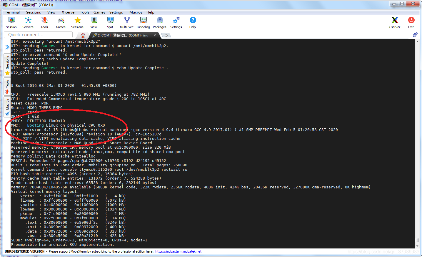
Task: Click inside the Quick connect field
Action: point(38,35)
